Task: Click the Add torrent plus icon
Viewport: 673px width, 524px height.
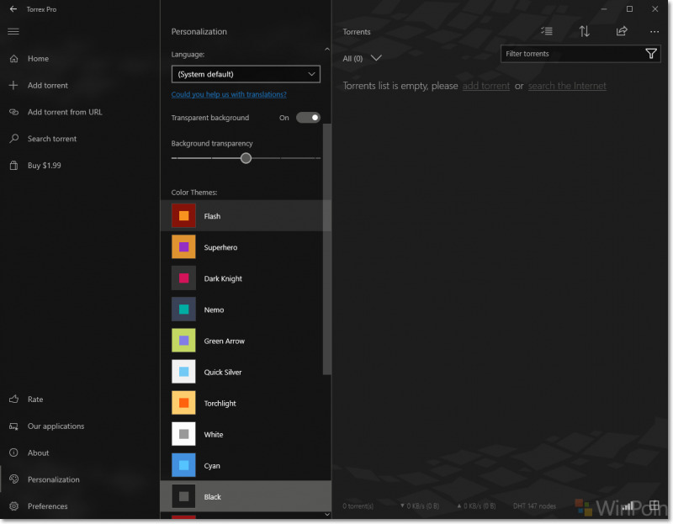Action: click(x=13, y=86)
